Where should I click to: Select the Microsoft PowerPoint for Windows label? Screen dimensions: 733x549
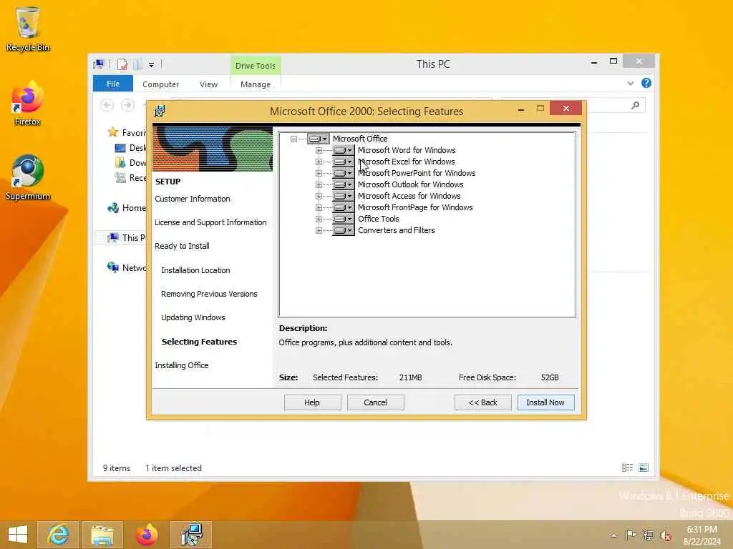(417, 173)
